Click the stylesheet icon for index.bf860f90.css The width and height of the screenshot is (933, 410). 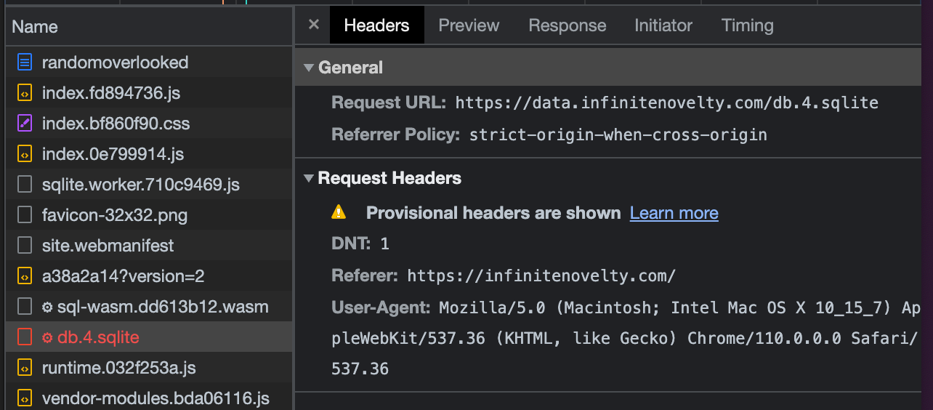[x=25, y=124]
